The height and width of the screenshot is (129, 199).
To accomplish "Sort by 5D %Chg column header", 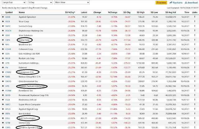I will point(70,12).
